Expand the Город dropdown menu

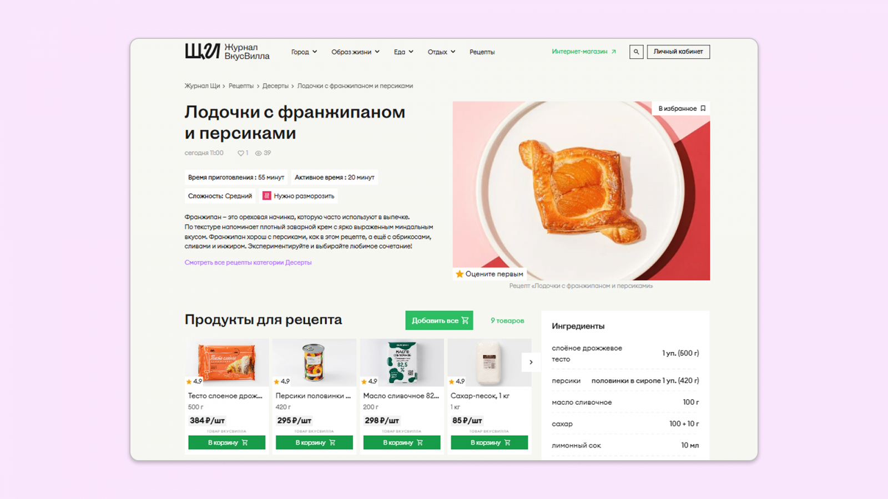click(x=304, y=52)
